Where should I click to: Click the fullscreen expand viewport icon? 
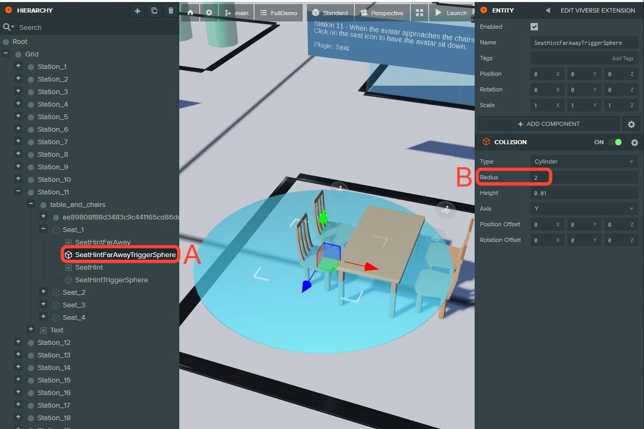tap(419, 13)
